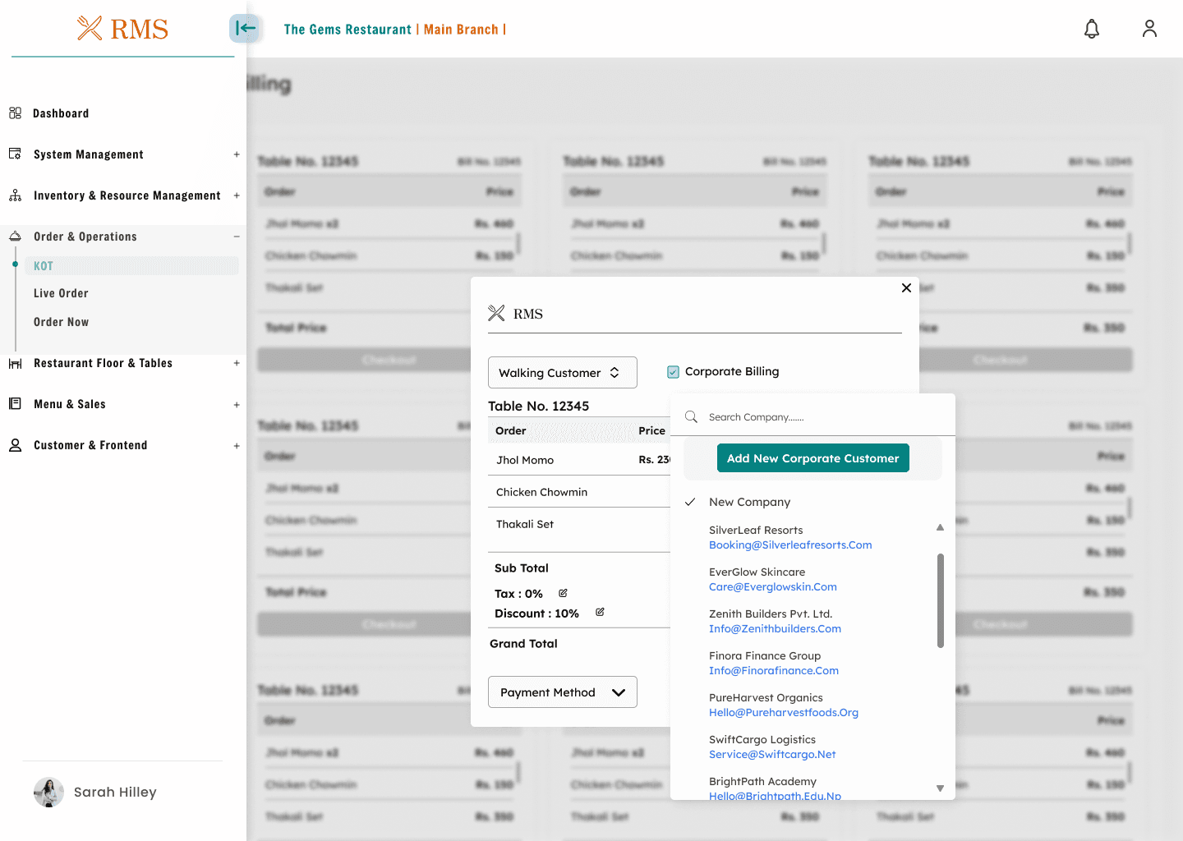Click the company list scrollbar down arrow
Viewport: 1183px width, 841px height.
coord(940,788)
